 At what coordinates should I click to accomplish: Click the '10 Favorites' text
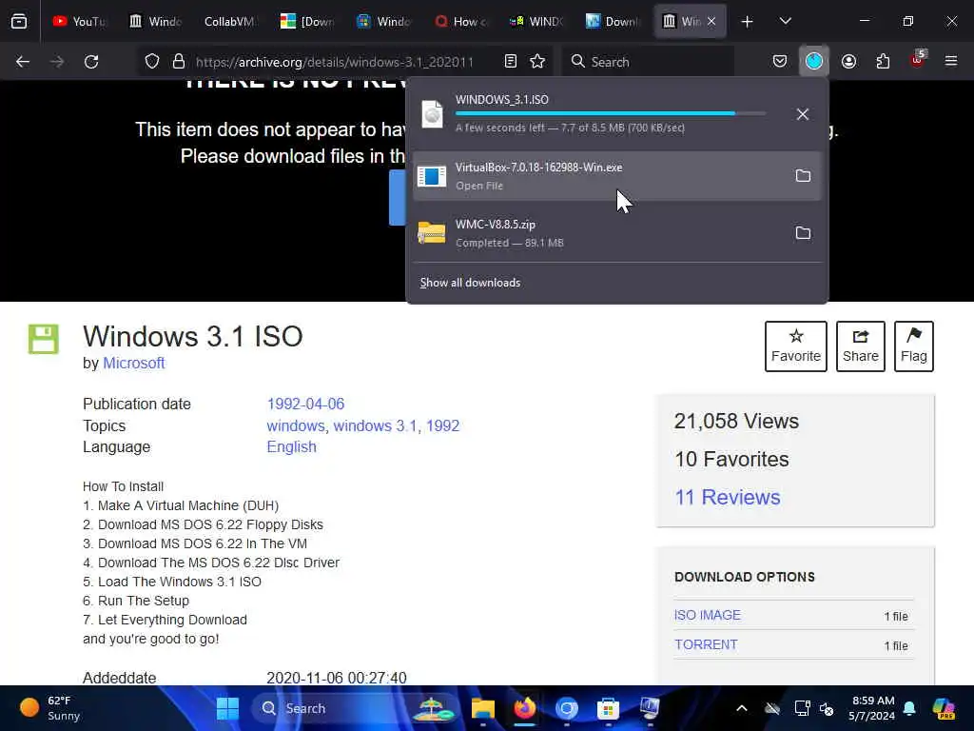coord(731,460)
